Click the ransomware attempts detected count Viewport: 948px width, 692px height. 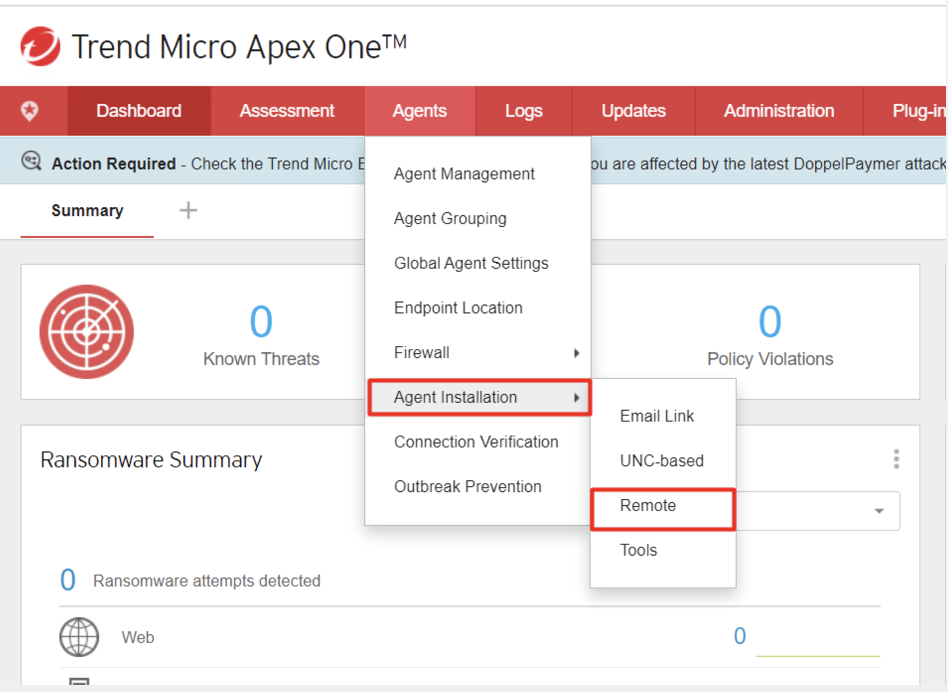click(68, 580)
